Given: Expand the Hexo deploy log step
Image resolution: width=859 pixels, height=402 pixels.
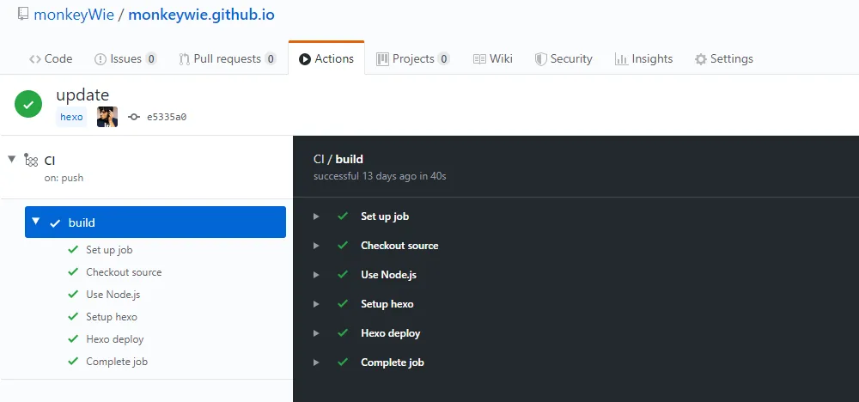Looking at the screenshot, I should 317,333.
